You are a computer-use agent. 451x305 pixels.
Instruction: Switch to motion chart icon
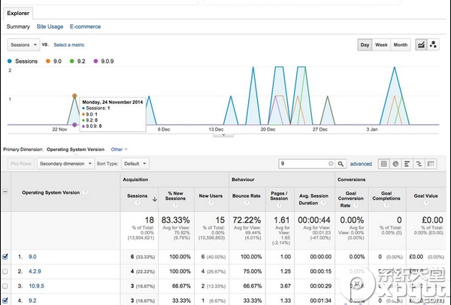pos(434,45)
